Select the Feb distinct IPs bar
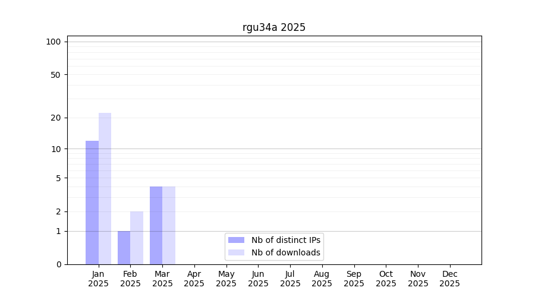The height and width of the screenshot is (297, 535). pos(124,248)
